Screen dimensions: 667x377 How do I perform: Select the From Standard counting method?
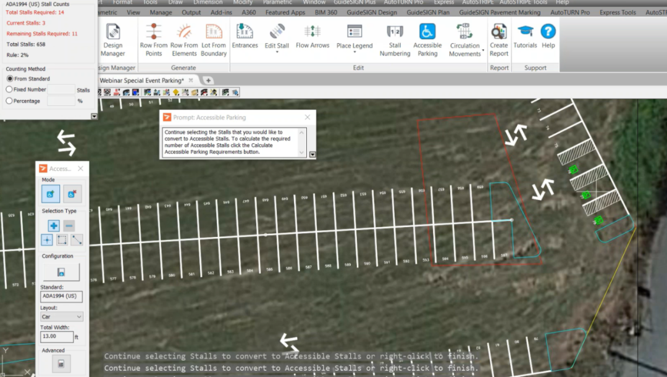tap(10, 79)
